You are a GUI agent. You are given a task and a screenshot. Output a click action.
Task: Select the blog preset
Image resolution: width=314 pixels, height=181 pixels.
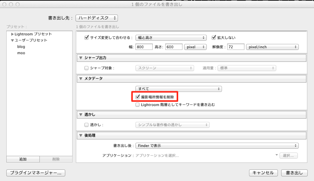pos(21,47)
